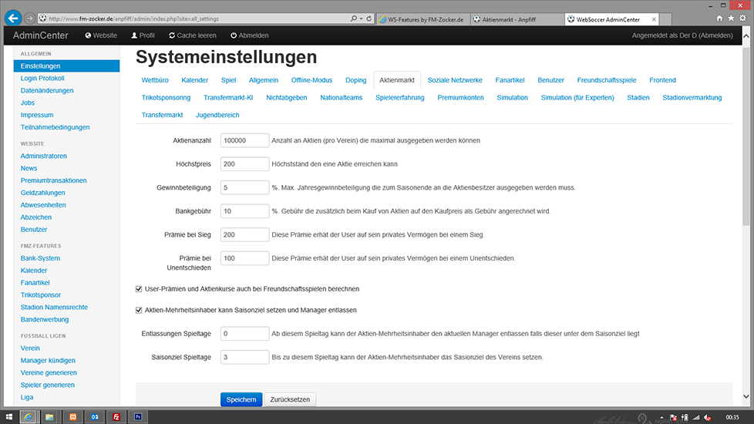Open browser tools gear icon
This screenshot has height=424, width=754.
click(x=742, y=18)
